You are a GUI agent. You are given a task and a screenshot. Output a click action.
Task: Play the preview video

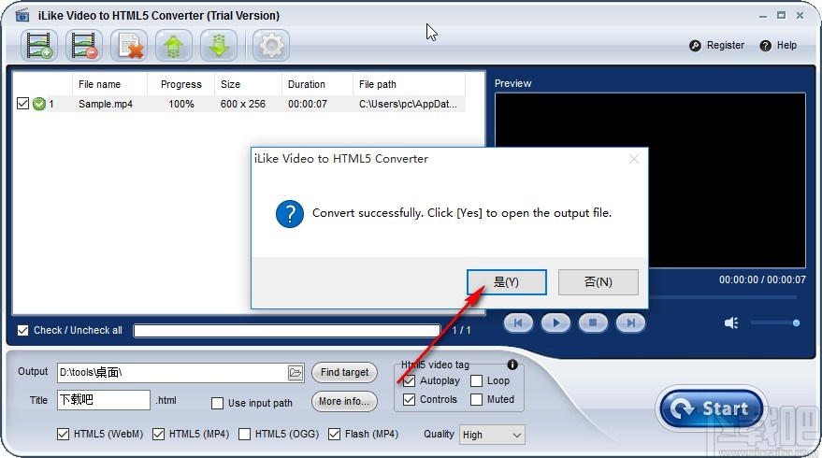(555, 322)
